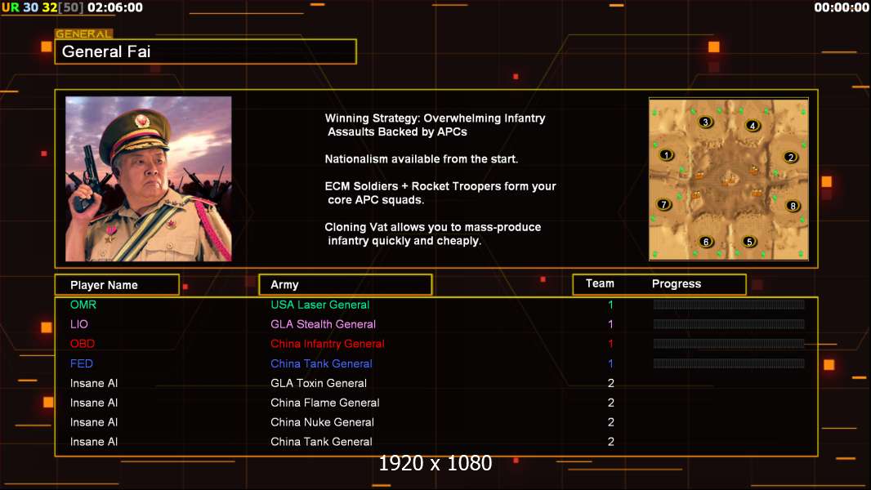This screenshot has width=871, height=490.
Task: Click the Winning Strategy description text
Action: tap(435, 125)
